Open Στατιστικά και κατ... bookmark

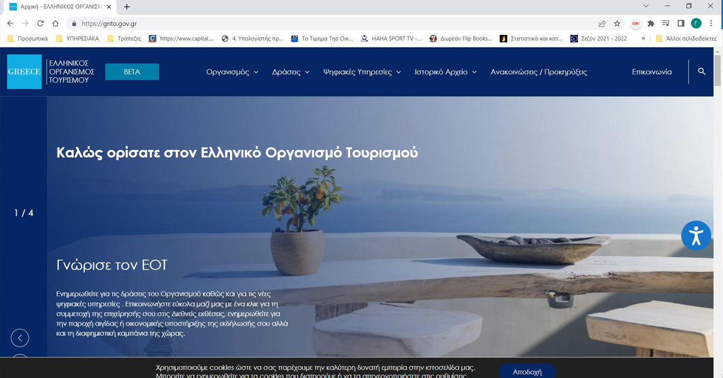pos(531,39)
